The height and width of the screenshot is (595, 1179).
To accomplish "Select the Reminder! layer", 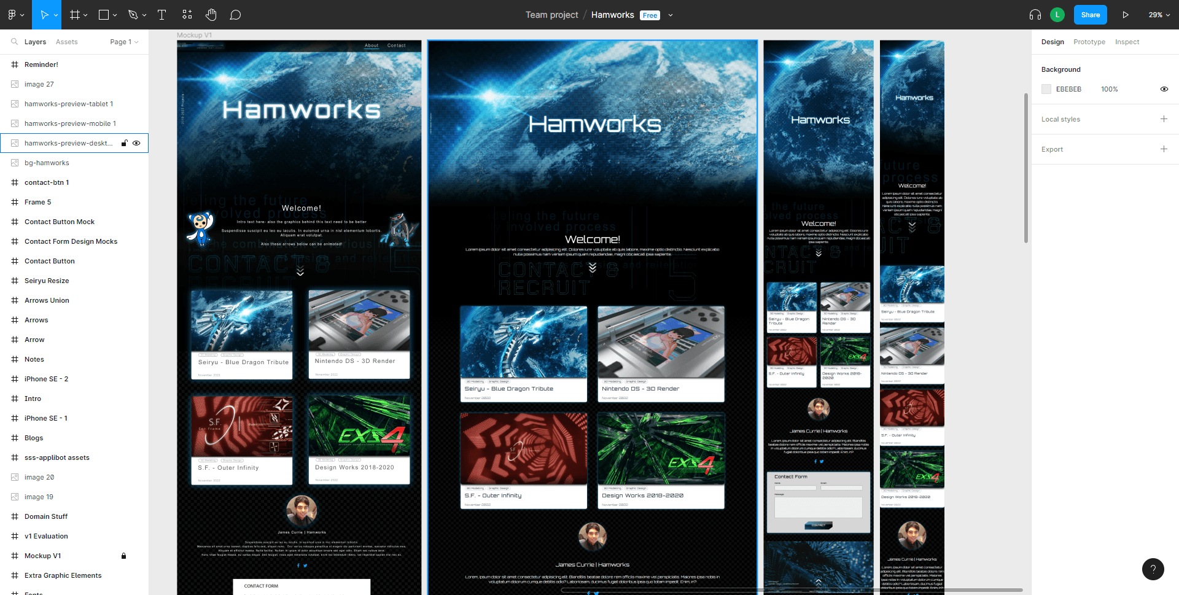I will [x=74, y=64].
